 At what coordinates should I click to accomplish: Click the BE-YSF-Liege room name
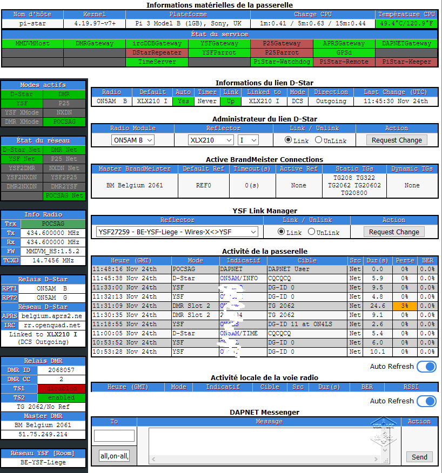[x=43, y=462]
